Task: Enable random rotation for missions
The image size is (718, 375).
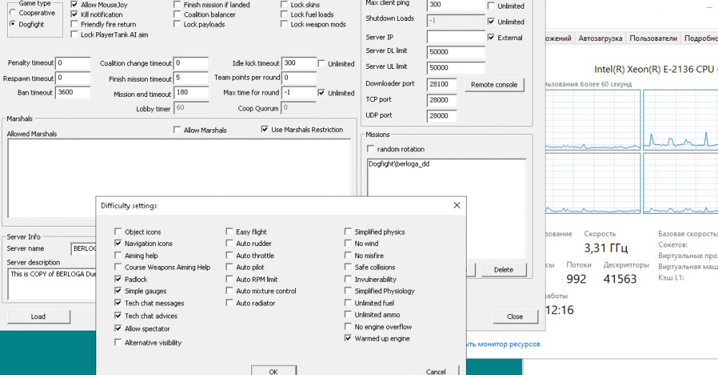Action: [x=370, y=149]
